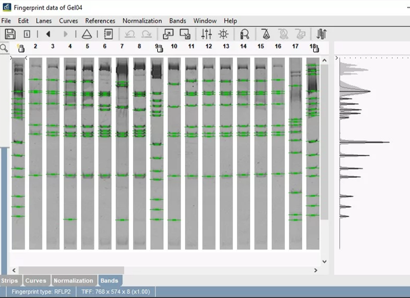Screen dimensions: 410x298
Task: Click the vertical scrollbar thumb
Action: (324, 142)
